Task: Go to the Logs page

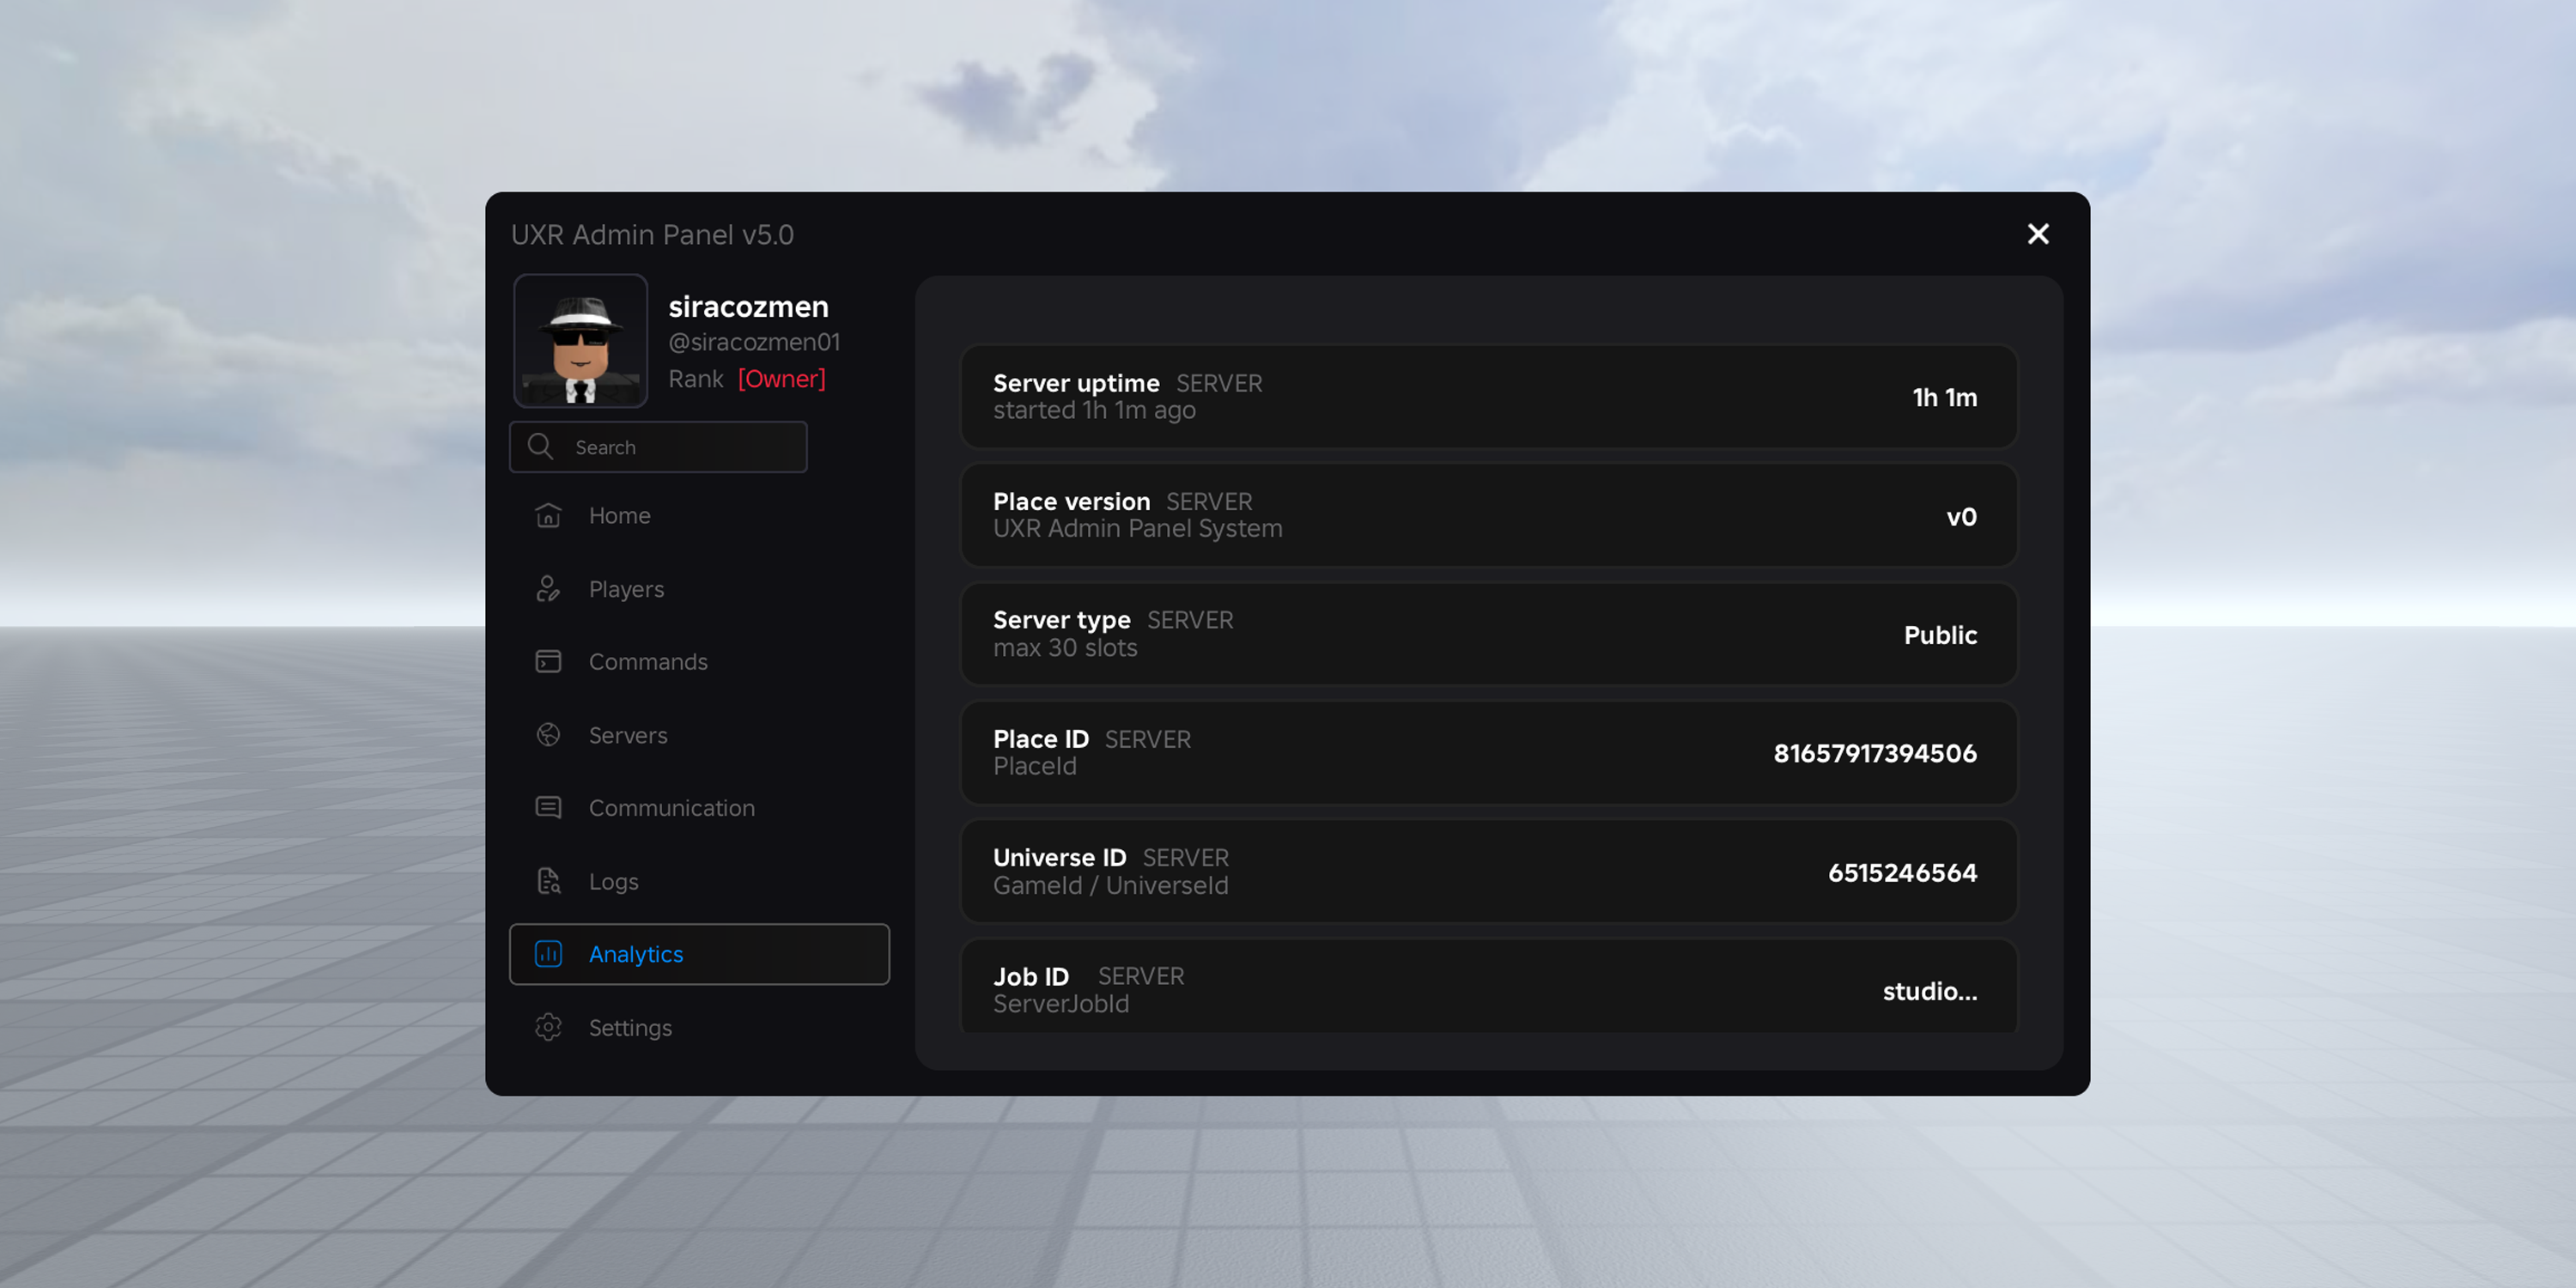Action: click(x=699, y=881)
